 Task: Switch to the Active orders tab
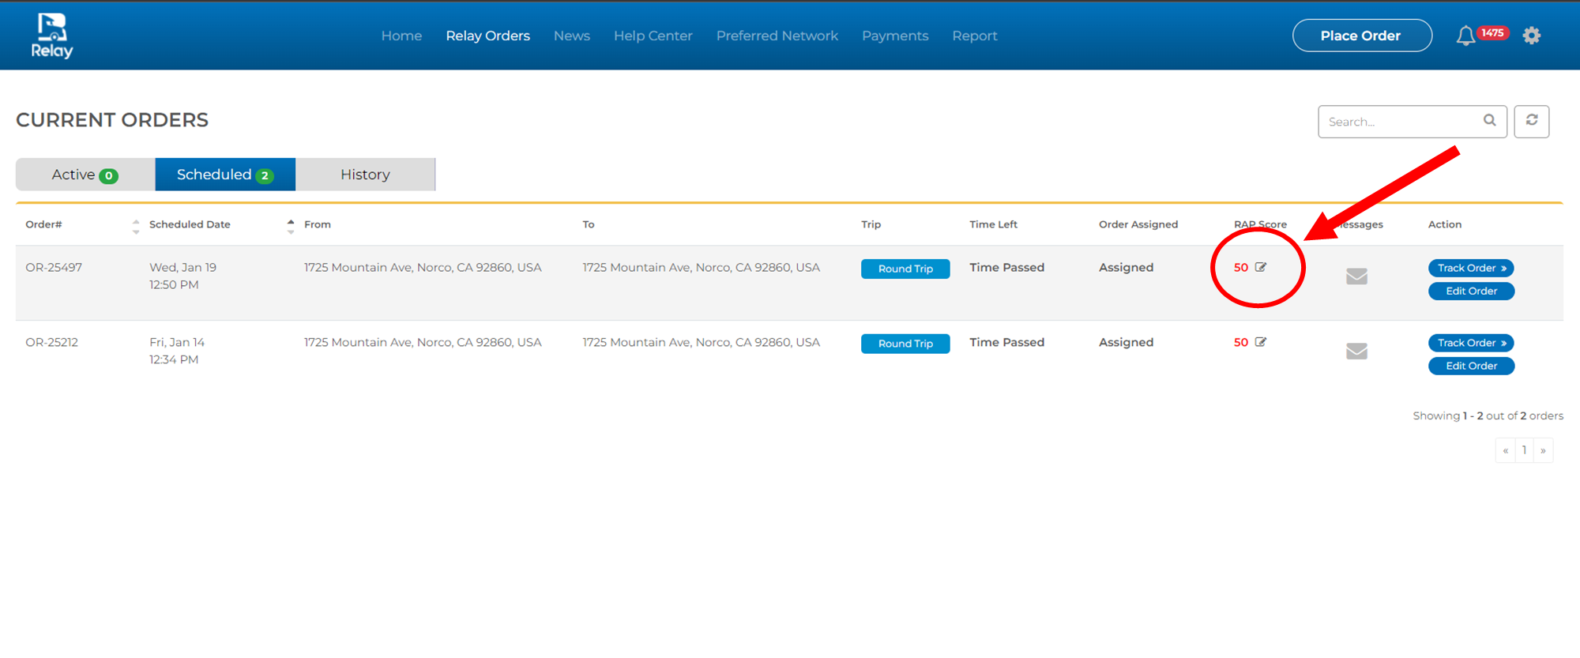coord(85,175)
